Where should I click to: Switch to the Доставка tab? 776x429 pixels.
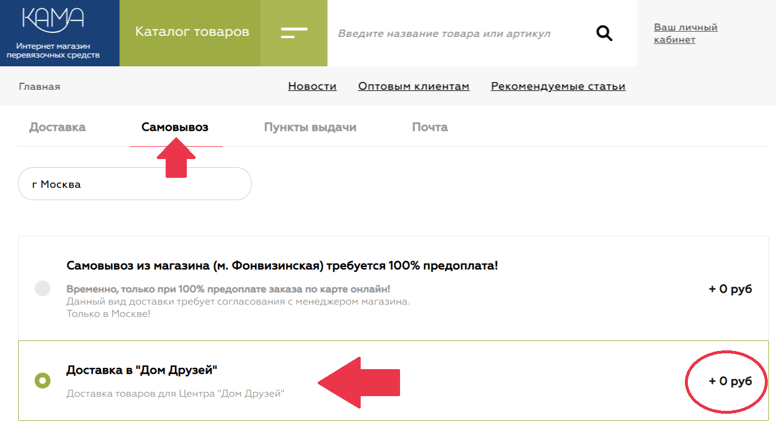coord(58,127)
